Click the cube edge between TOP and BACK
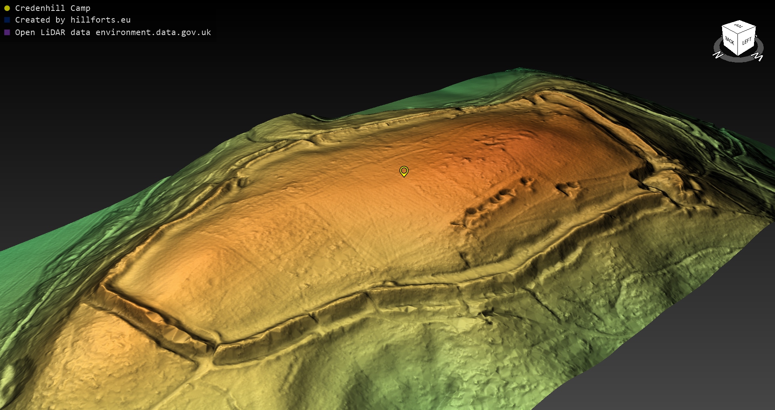The width and height of the screenshot is (775, 410). [x=730, y=30]
